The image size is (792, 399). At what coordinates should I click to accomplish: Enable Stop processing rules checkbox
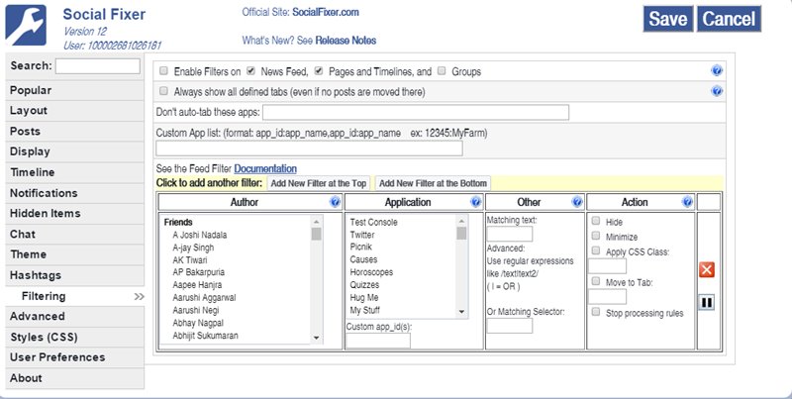point(596,312)
